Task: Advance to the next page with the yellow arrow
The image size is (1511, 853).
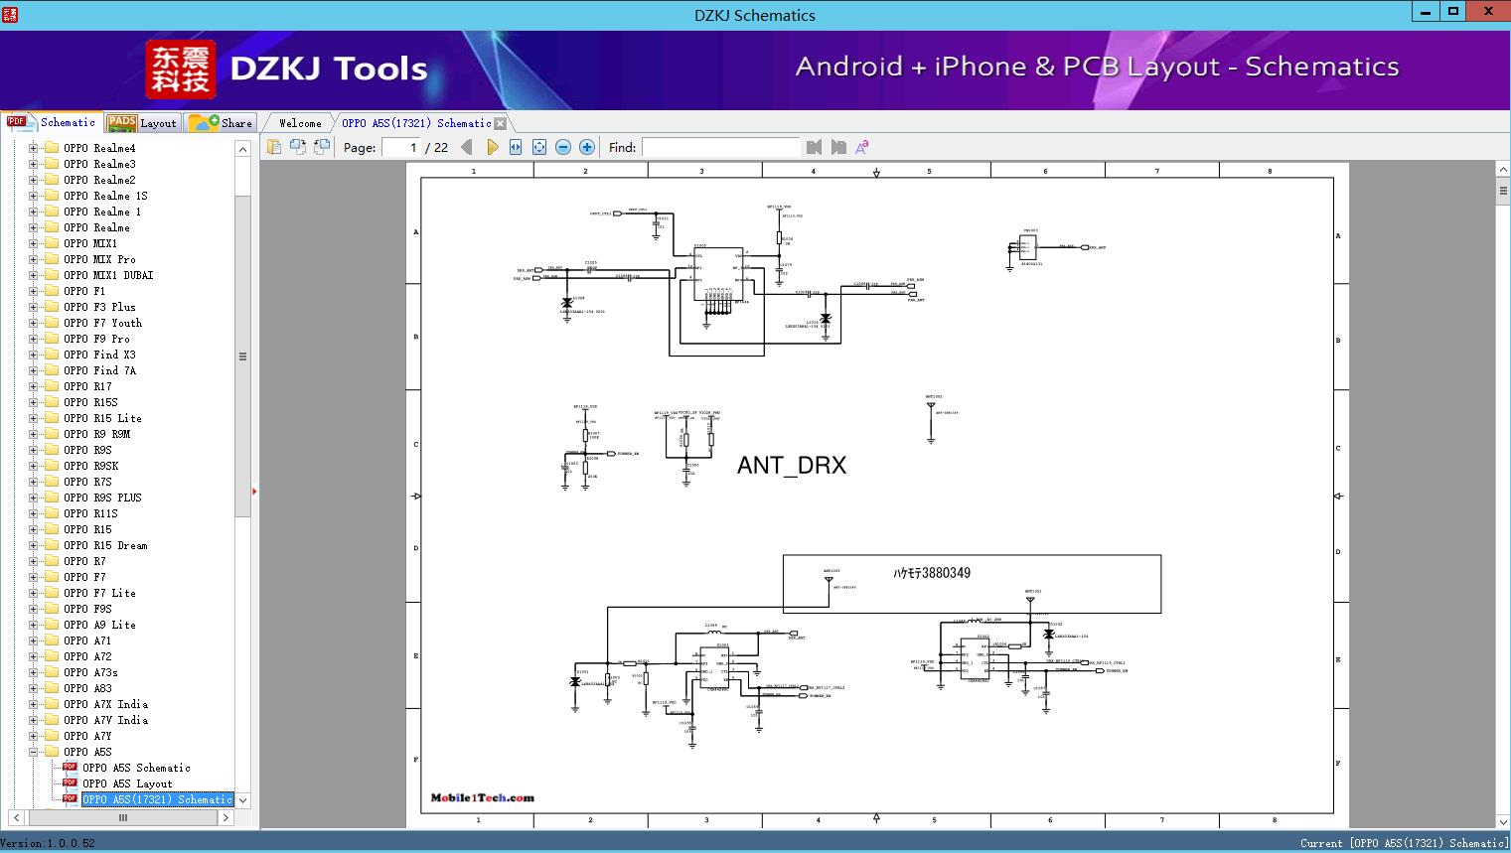Action: pos(494,146)
